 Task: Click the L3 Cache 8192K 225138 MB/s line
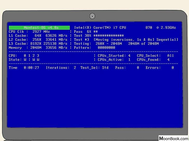pos(38,44)
